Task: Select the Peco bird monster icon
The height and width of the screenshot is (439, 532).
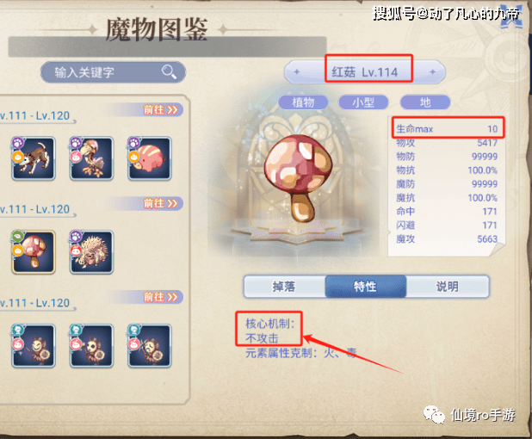Action: coord(91,158)
